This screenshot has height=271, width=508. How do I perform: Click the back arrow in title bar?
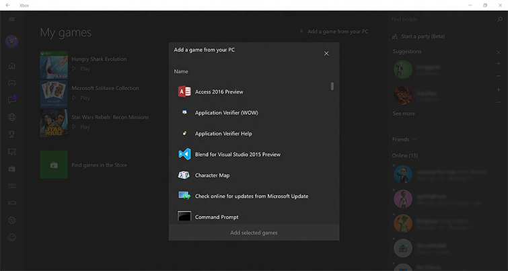[x=7, y=5]
